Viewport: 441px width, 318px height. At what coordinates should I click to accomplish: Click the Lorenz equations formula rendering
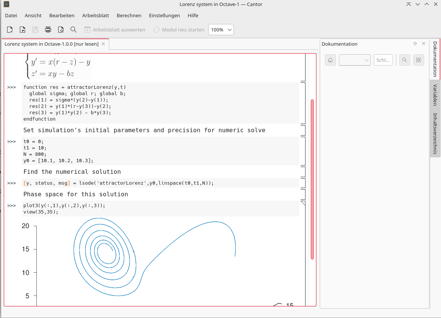[58, 67]
